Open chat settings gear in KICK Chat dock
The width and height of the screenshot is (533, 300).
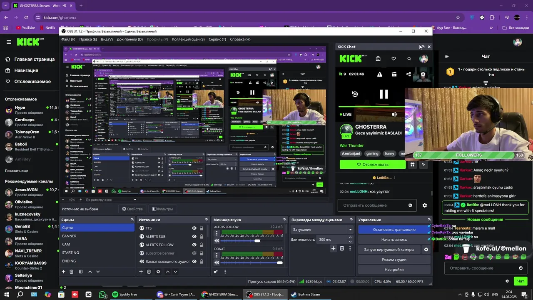[x=425, y=205]
